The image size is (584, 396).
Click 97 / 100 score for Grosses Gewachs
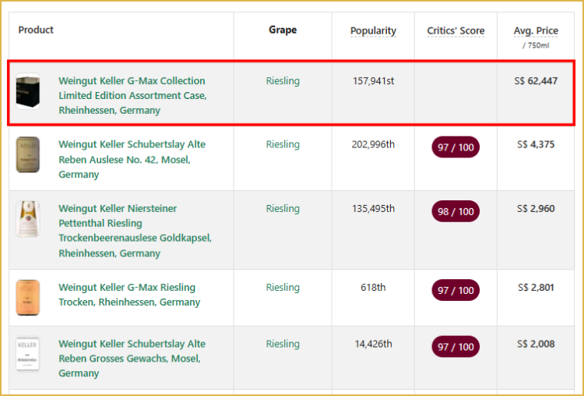[x=456, y=347]
